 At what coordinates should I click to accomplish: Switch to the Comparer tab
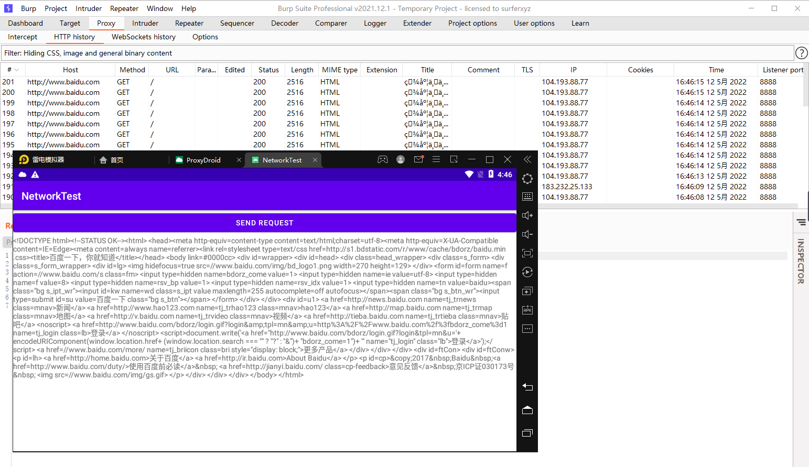point(331,23)
